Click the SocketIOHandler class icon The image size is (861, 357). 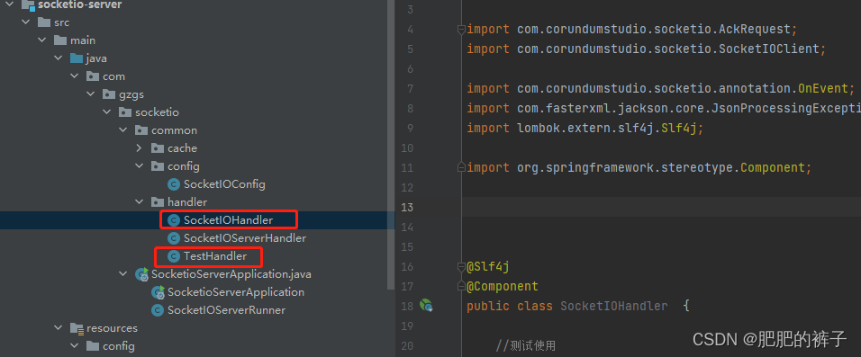[x=174, y=220]
